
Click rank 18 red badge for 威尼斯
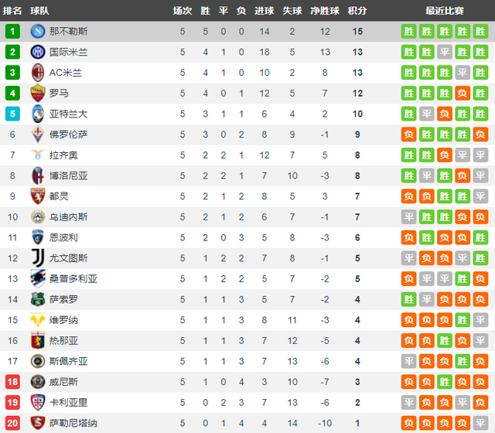click(12, 381)
